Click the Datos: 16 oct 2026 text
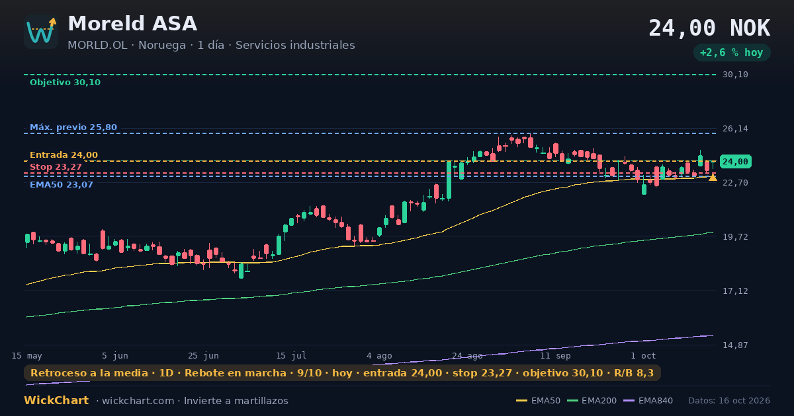This screenshot has height=416, width=794. coord(729,401)
